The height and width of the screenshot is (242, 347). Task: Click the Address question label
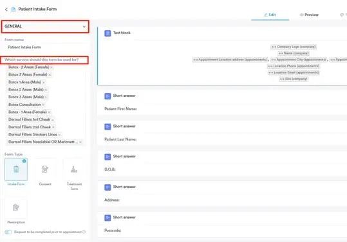point(112,200)
